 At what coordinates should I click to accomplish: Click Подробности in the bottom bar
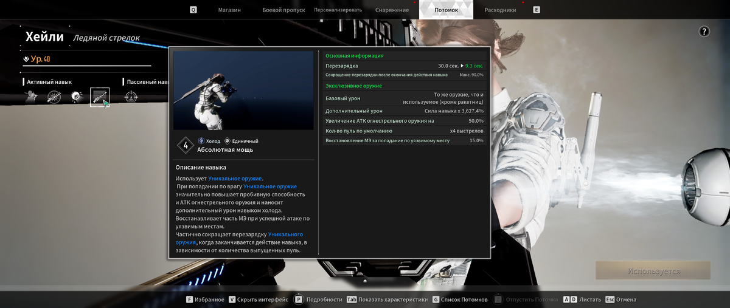(x=324, y=299)
